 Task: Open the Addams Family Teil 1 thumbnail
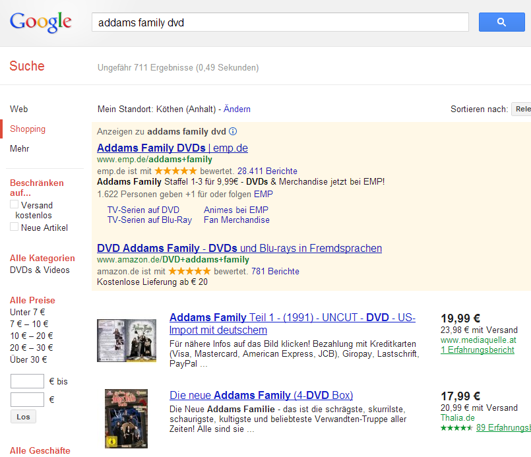(x=127, y=340)
